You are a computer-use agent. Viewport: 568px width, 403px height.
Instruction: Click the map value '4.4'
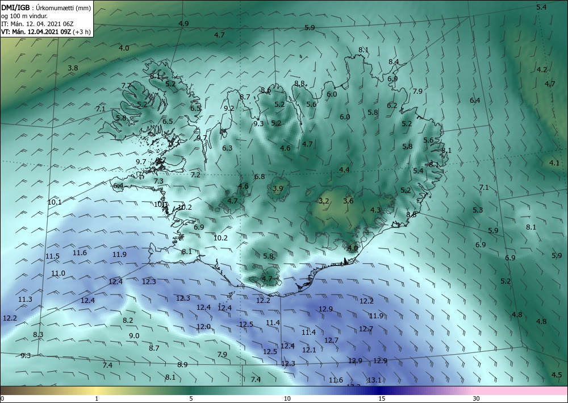click(345, 169)
